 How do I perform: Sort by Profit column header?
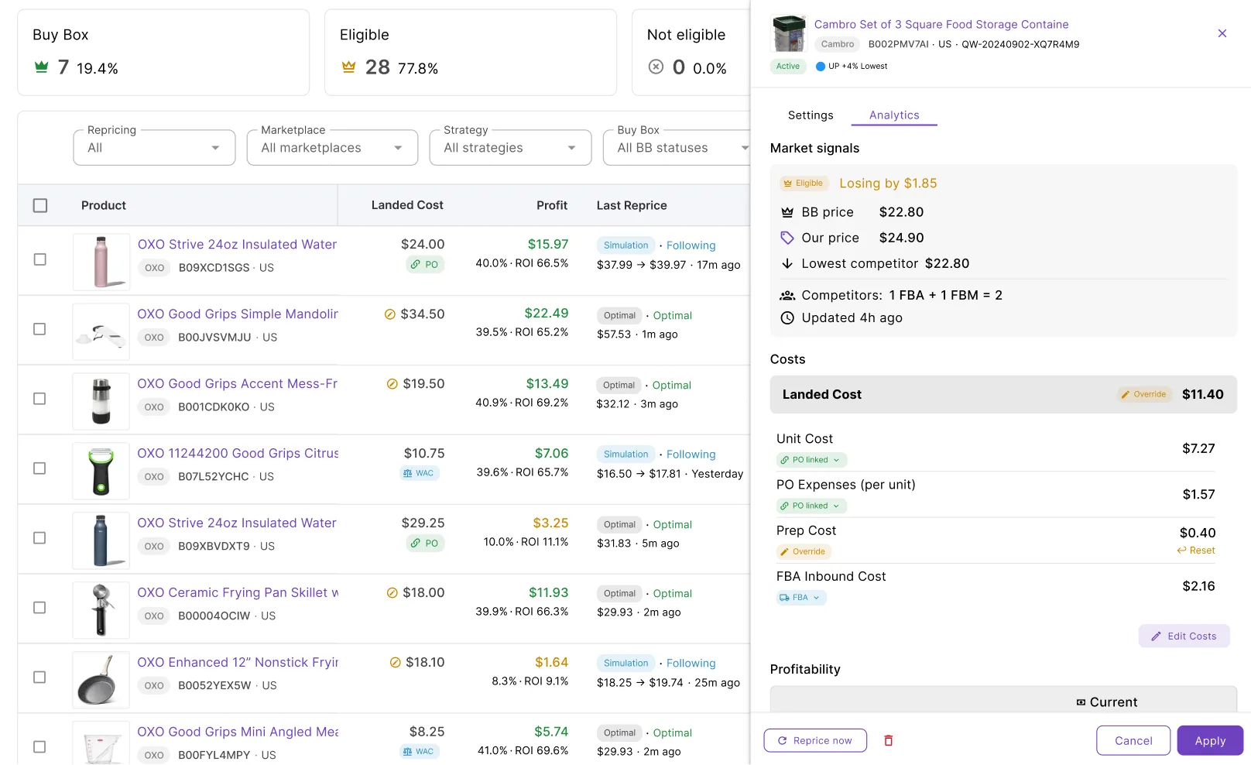(x=552, y=205)
